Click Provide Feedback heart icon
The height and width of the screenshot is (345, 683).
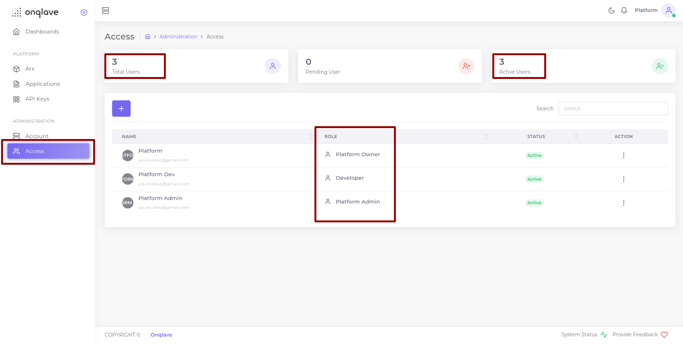coord(664,335)
